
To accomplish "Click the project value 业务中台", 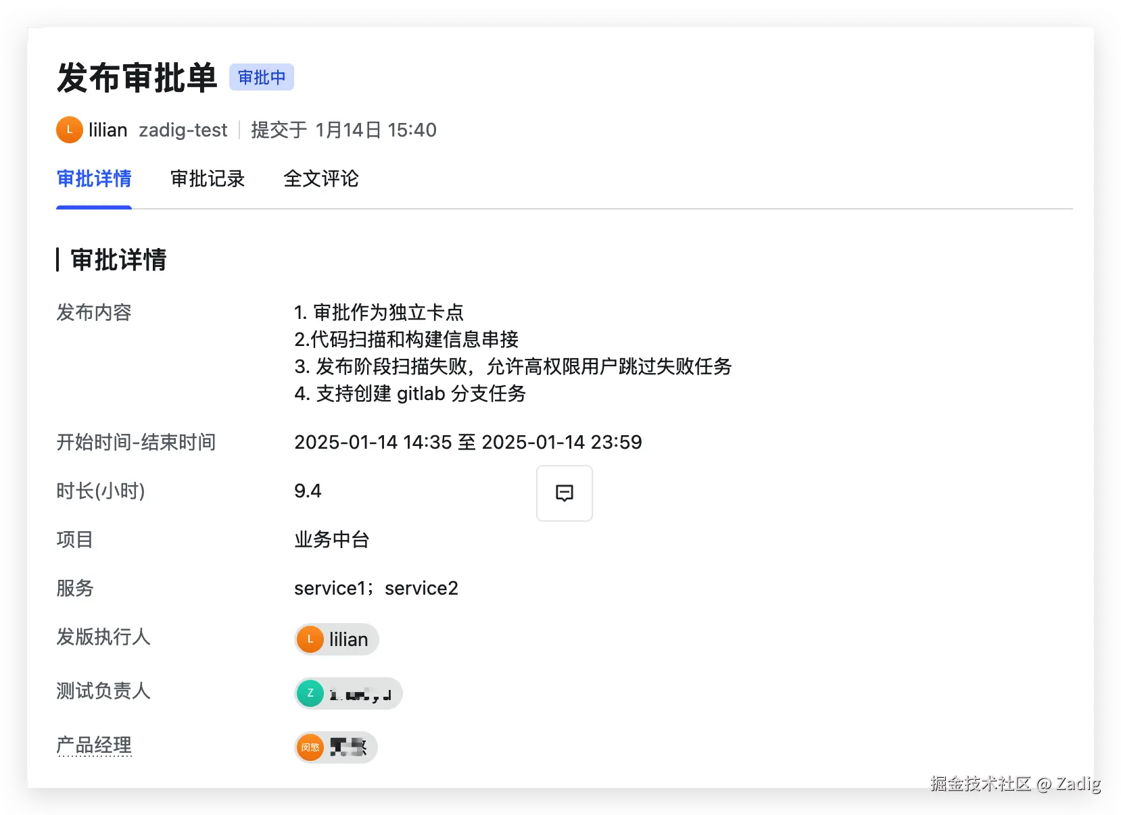I will click(x=332, y=539).
